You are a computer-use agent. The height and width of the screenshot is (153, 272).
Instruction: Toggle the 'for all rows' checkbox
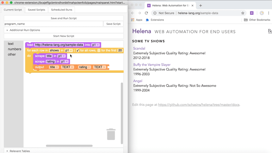coord(77,51)
